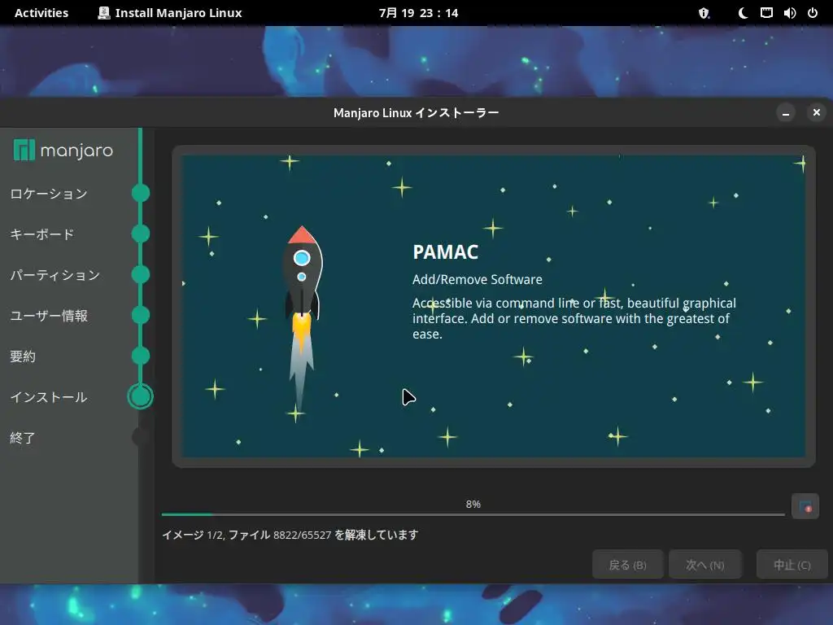Open the Activities overview

(x=41, y=13)
